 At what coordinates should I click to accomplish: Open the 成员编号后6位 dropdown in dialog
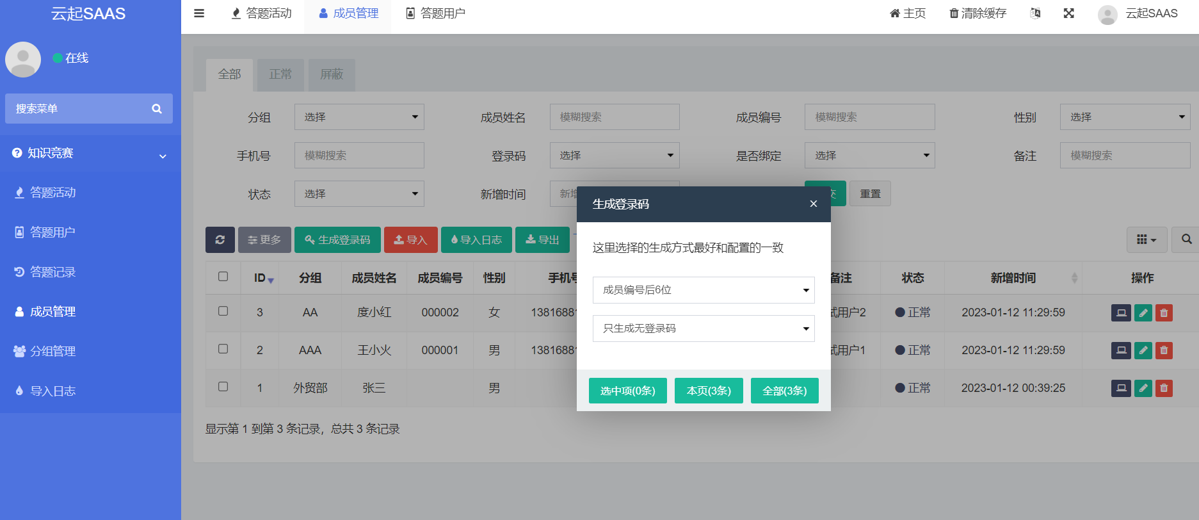(x=704, y=290)
